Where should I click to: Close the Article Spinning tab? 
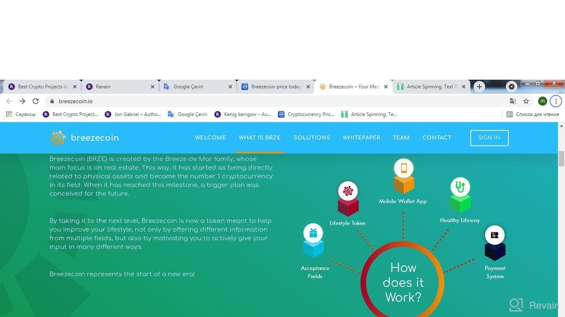pos(464,87)
